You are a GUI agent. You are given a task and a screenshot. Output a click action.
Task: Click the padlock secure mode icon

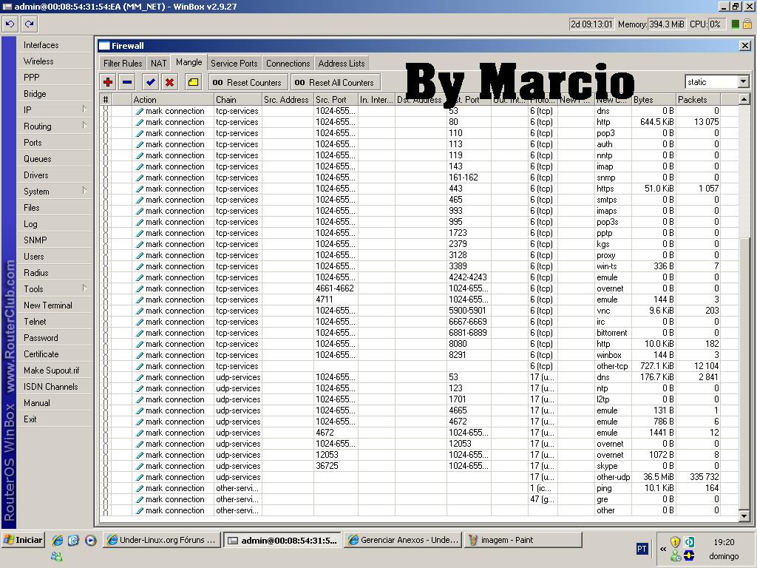pos(747,24)
